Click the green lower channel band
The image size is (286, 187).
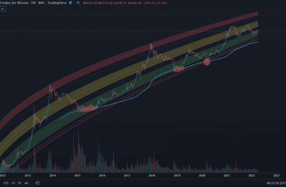pyautogui.click(x=116, y=95)
